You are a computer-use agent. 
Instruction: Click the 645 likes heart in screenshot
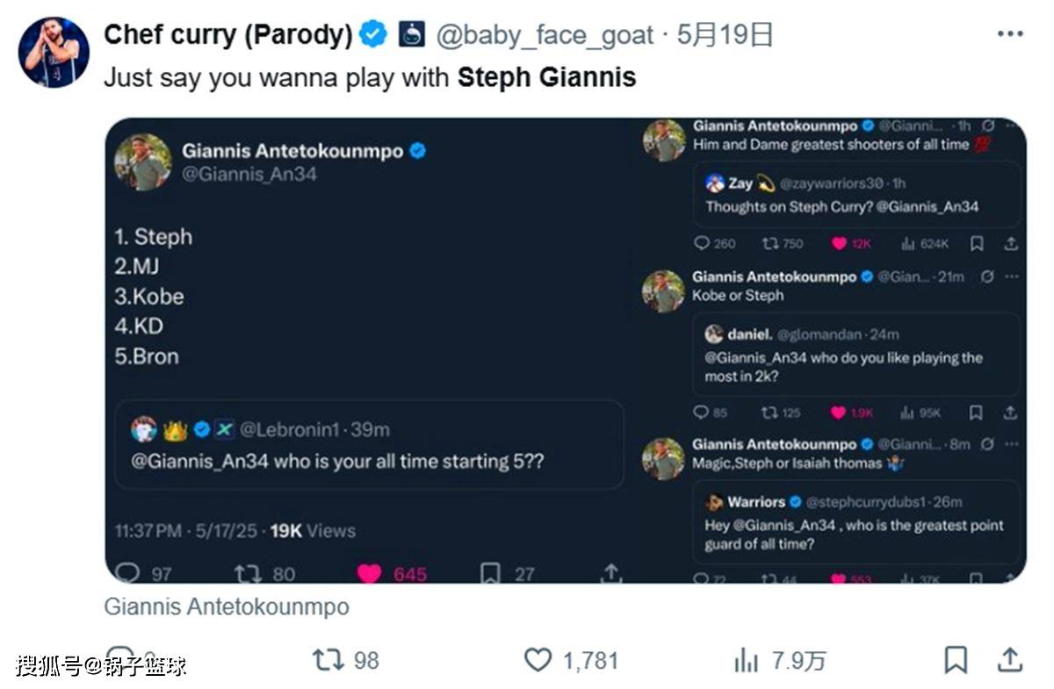(393, 574)
